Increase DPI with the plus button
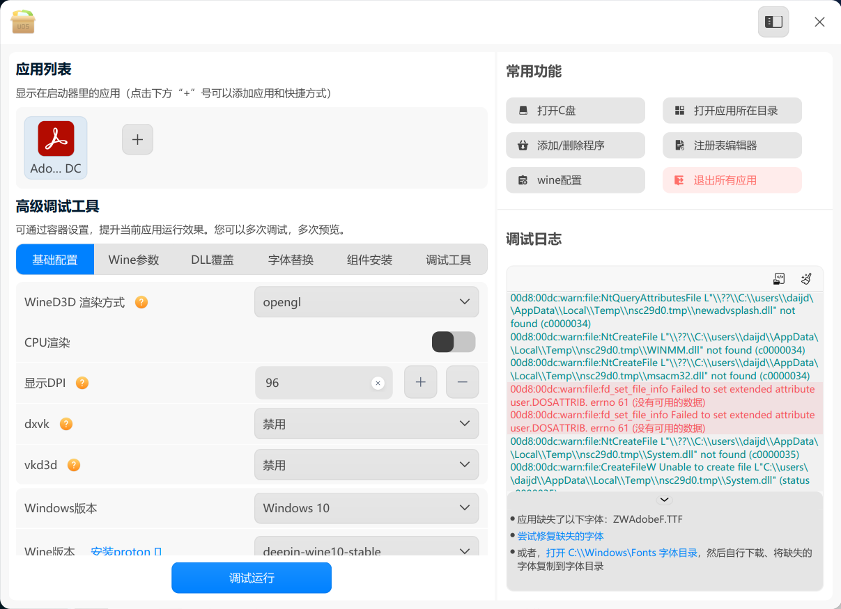The height and width of the screenshot is (609, 841). (x=421, y=382)
